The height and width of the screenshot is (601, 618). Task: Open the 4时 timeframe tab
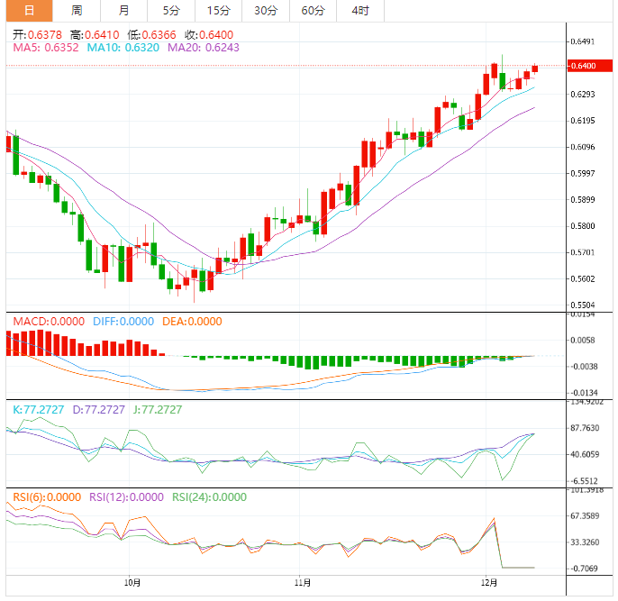click(x=360, y=10)
